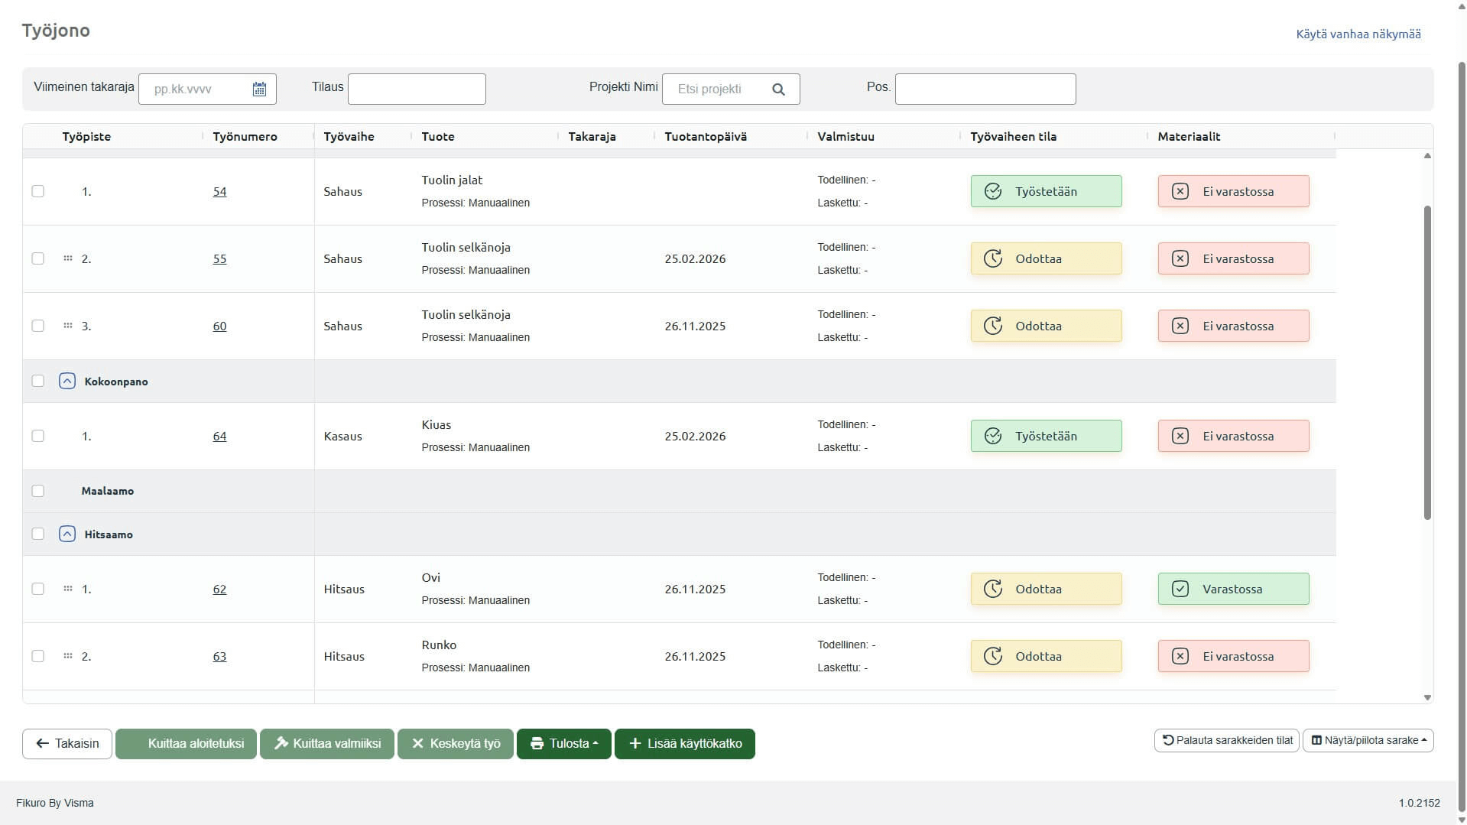Open the deadline calendar picker icon
The width and height of the screenshot is (1467, 825).
[259, 89]
